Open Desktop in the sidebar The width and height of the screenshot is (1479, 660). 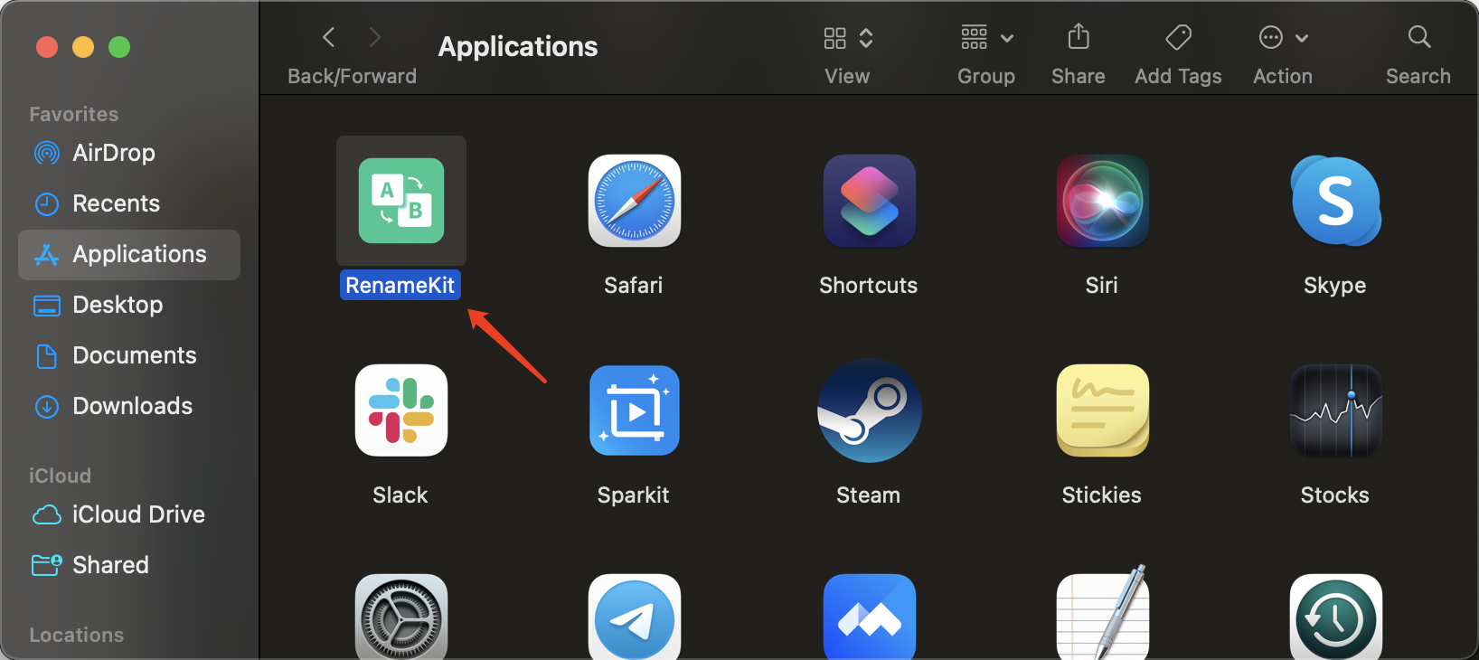point(129,305)
